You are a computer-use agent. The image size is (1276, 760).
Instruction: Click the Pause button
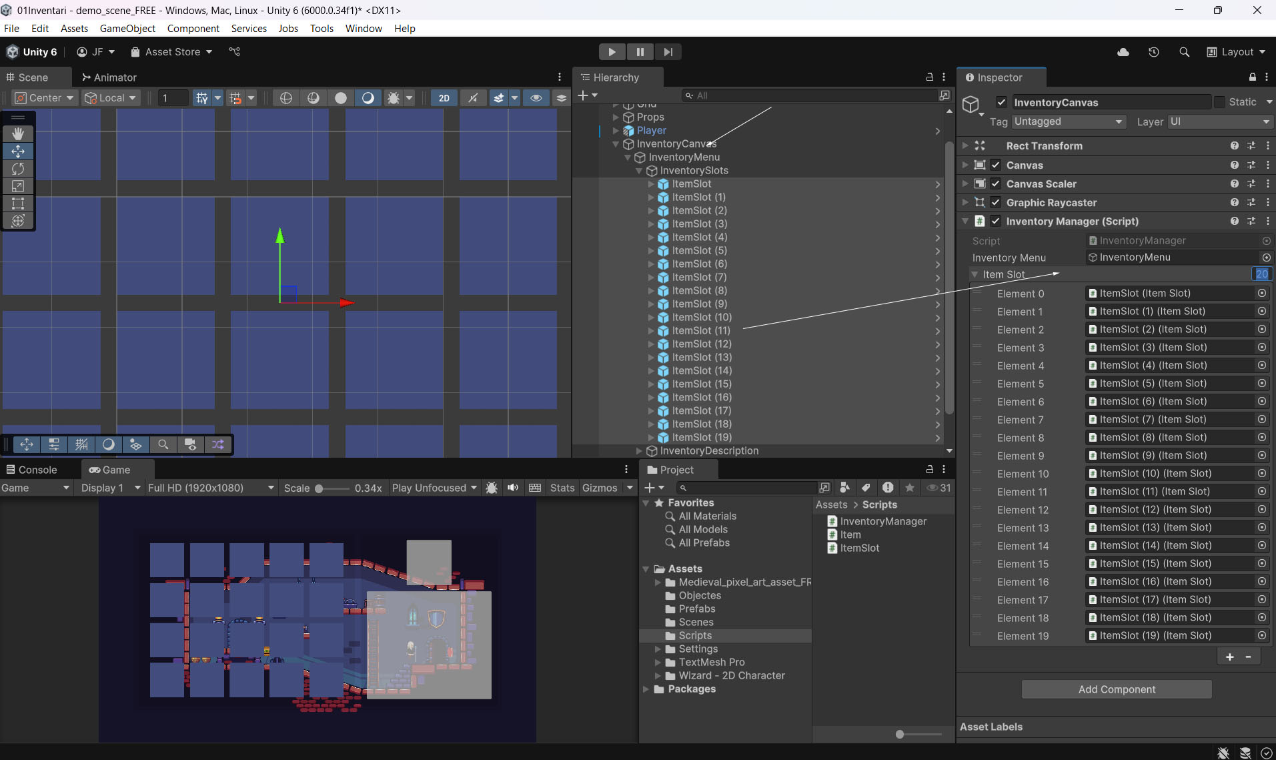[640, 52]
